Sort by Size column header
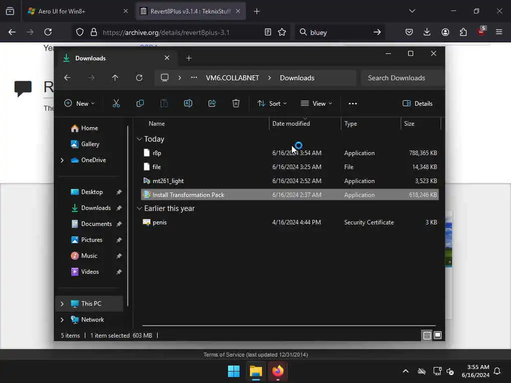Viewport: 511px width, 383px height. (409, 124)
